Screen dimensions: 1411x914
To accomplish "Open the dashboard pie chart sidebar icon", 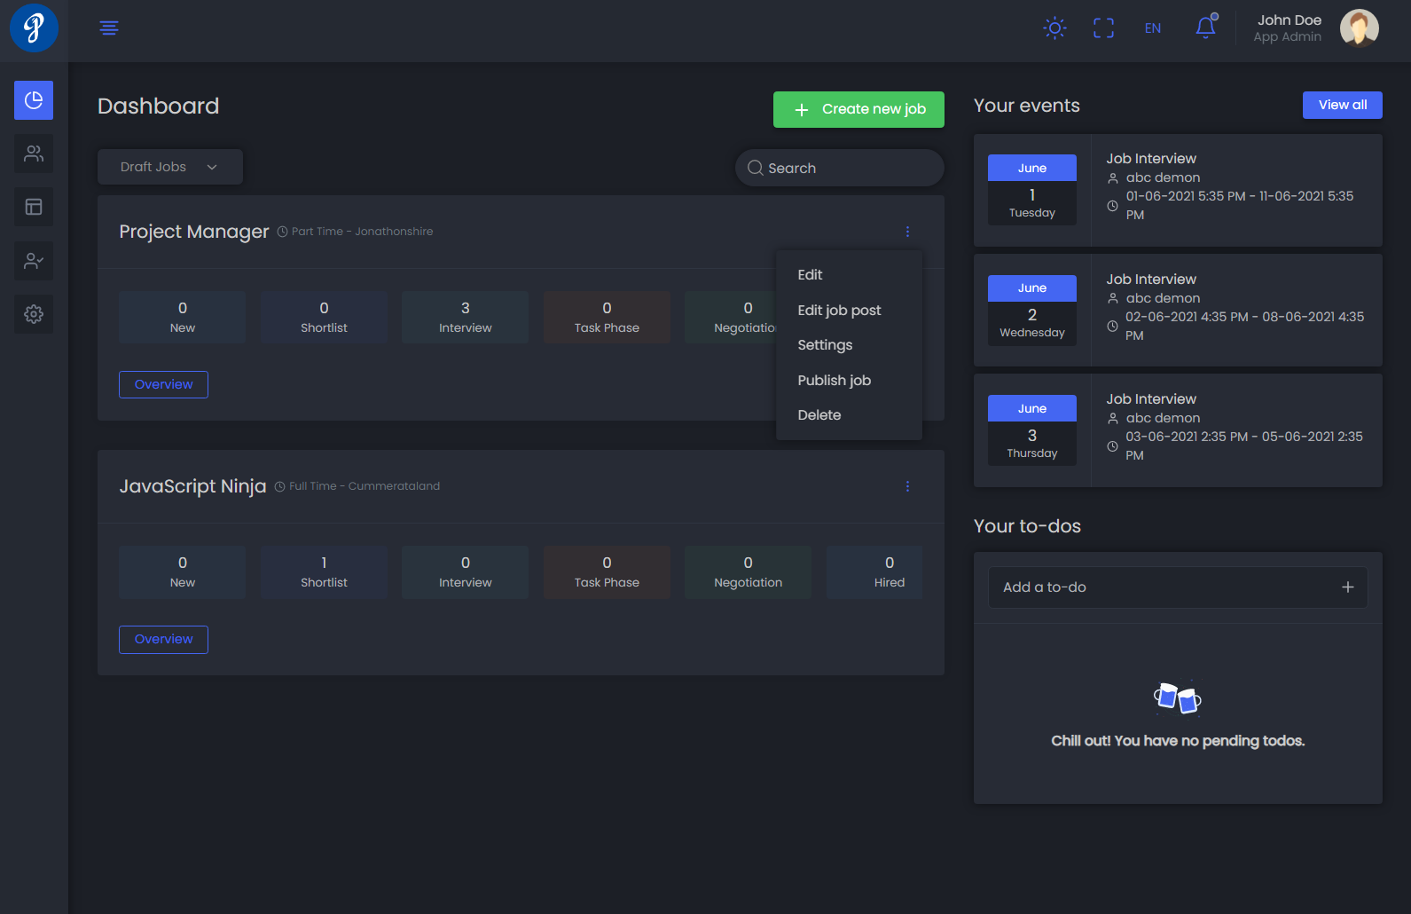I will (34, 100).
